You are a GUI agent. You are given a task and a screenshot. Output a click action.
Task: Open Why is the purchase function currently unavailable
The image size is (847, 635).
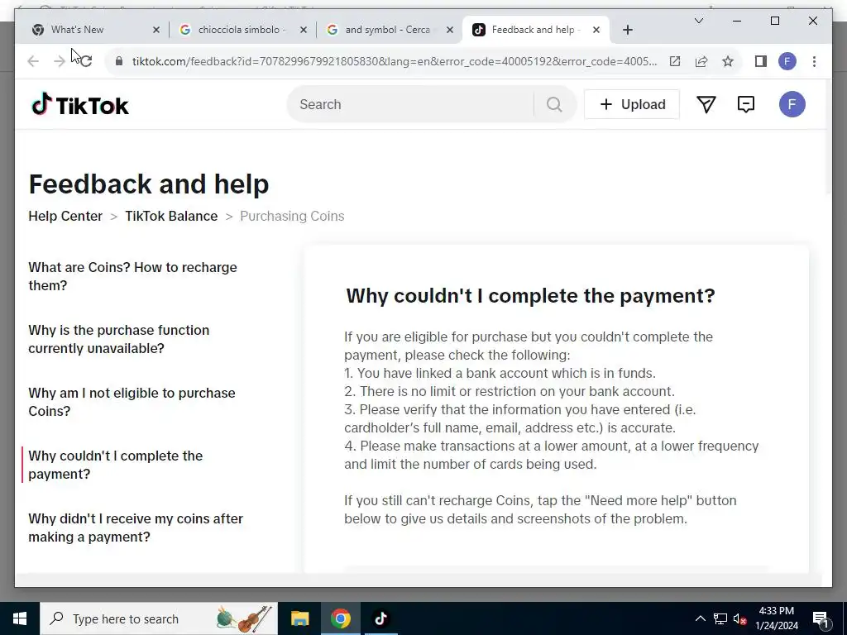coord(119,339)
